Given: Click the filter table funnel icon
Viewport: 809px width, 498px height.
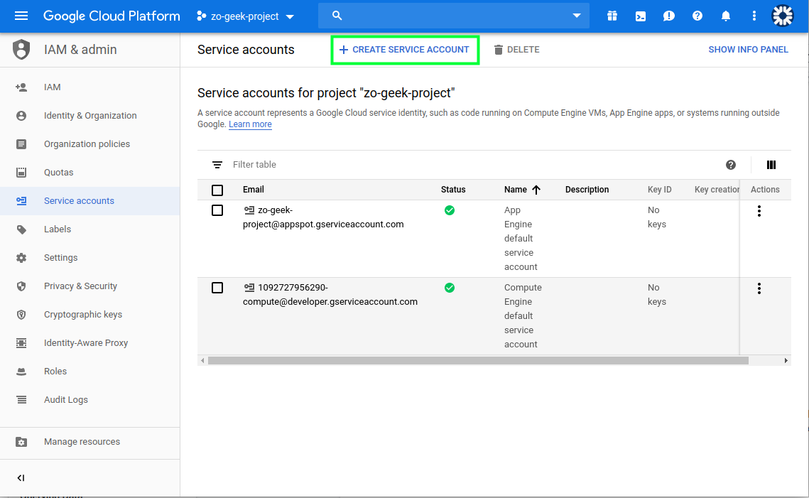Looking at the screenshot, I should [217, 165].
